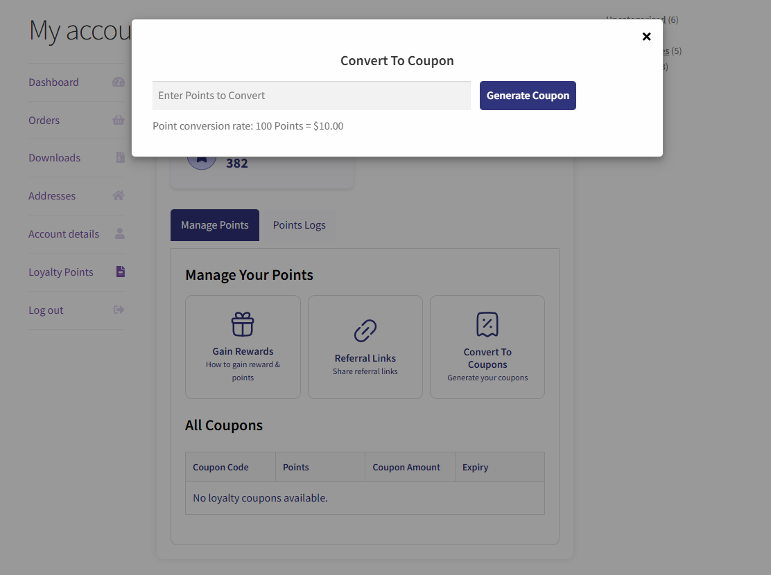Click the Account details user icon

[x=120, y=233]
